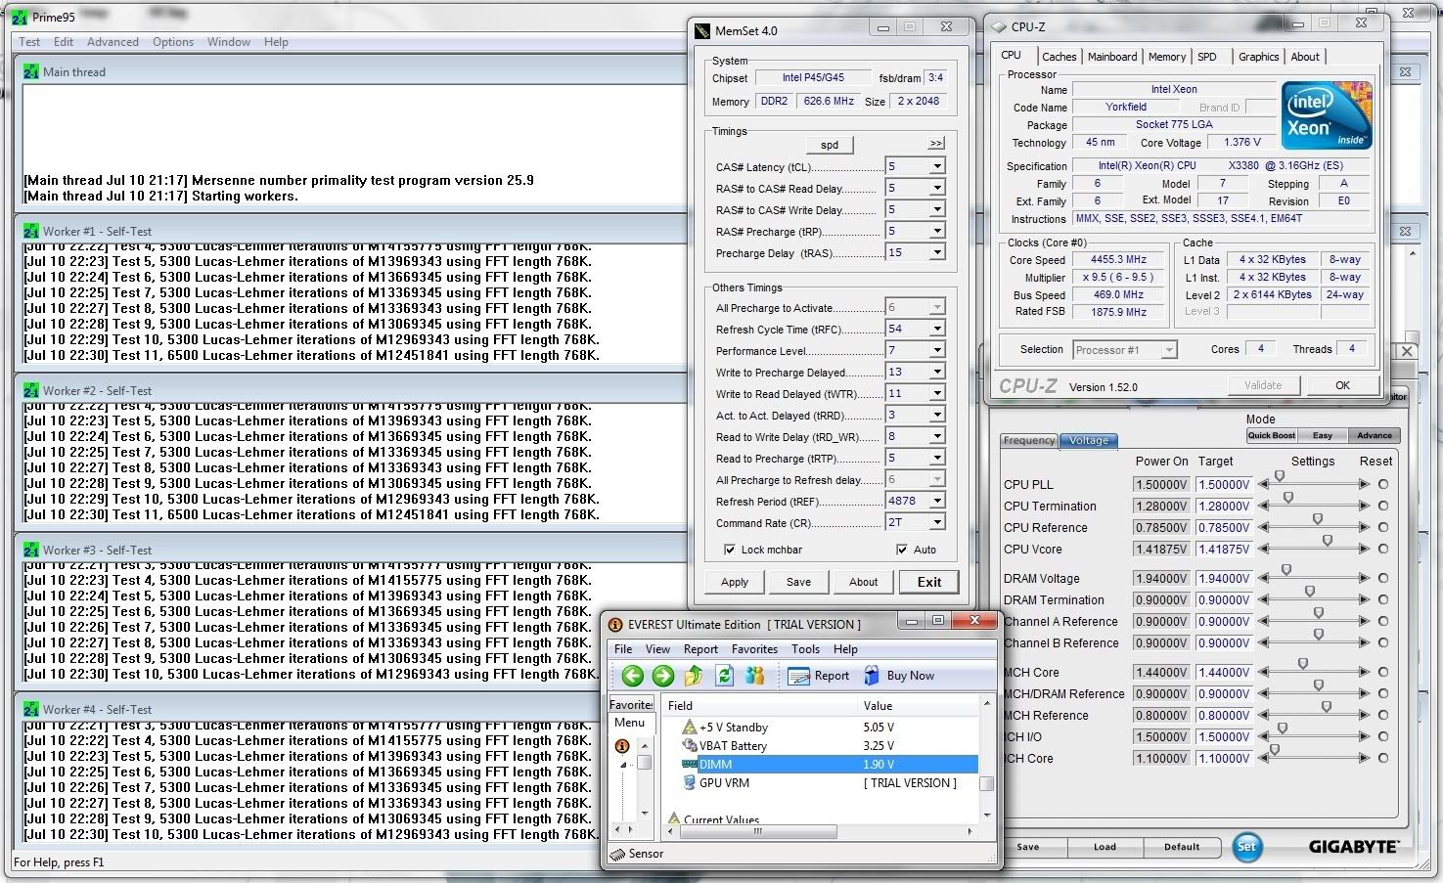This screenshot has width=1443, height=883.
Task: Switch to Gigabyte Frequency tab
Action: tap(1029, 440)
